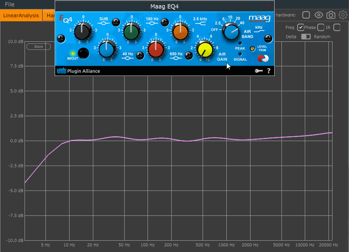Click the SUB bell curve symbol
The height and width of the screenshot is (252, 349).
[103, 23]
